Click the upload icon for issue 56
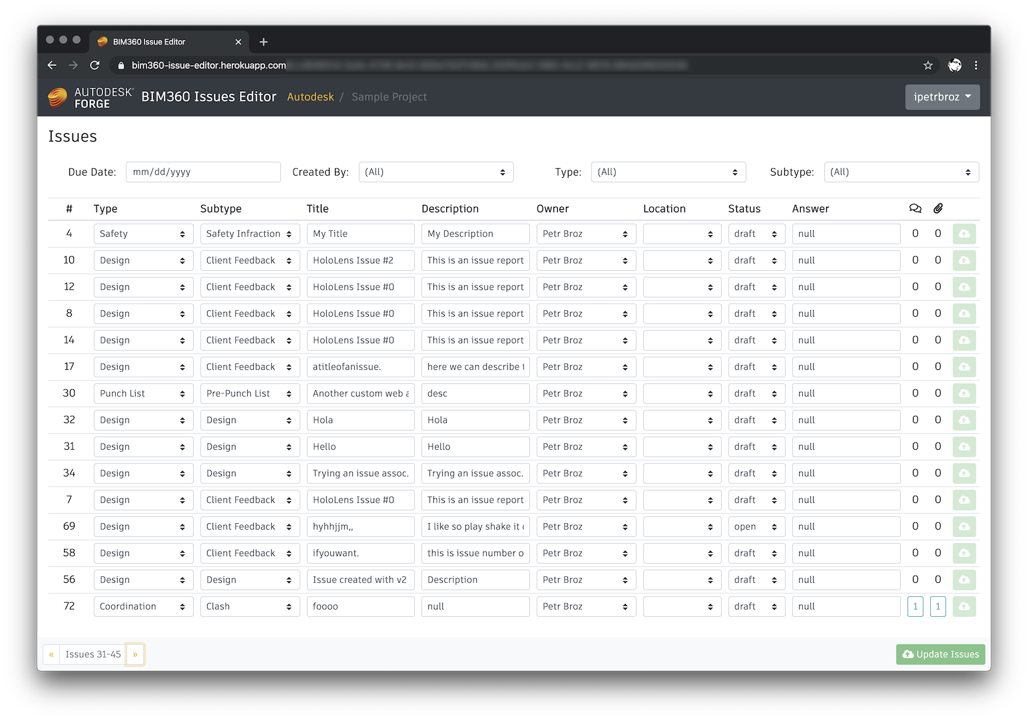This screenshot has height=720, width=1028. (964, 580)
